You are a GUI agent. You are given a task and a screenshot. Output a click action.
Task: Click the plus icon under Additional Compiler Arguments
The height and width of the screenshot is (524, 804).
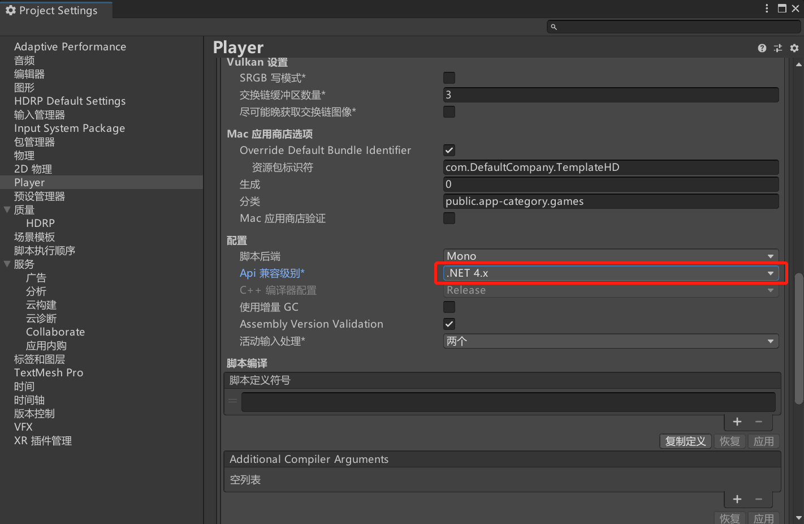point(737,499)
